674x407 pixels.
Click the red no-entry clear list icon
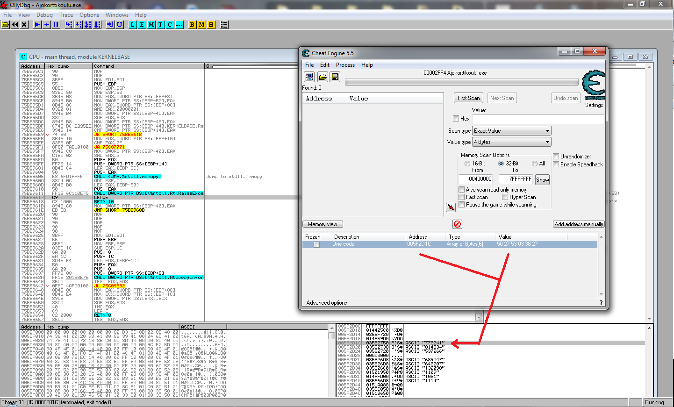(x=457, y=224)
